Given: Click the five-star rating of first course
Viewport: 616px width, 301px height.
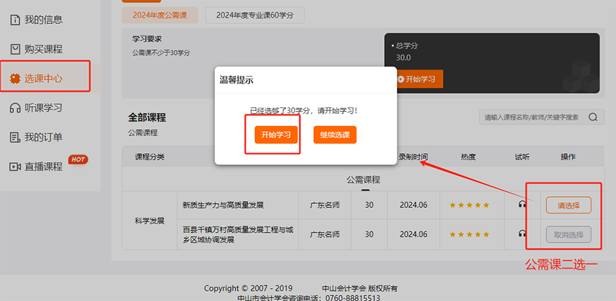Looking at the screenshot, I should 469,205.
